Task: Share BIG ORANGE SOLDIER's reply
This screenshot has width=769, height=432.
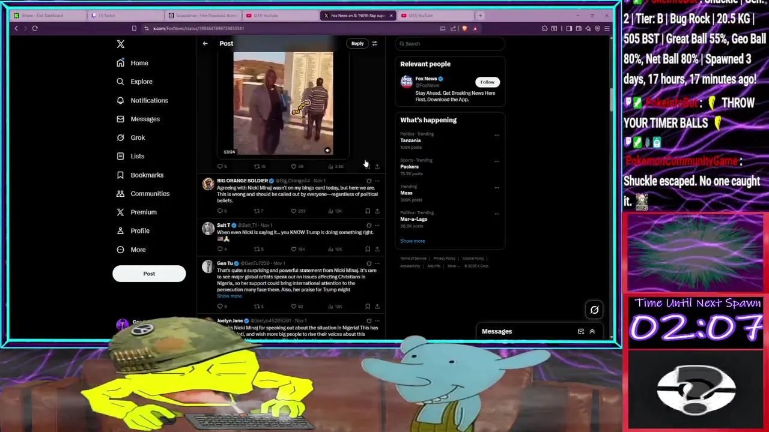Action: (377, 211)
